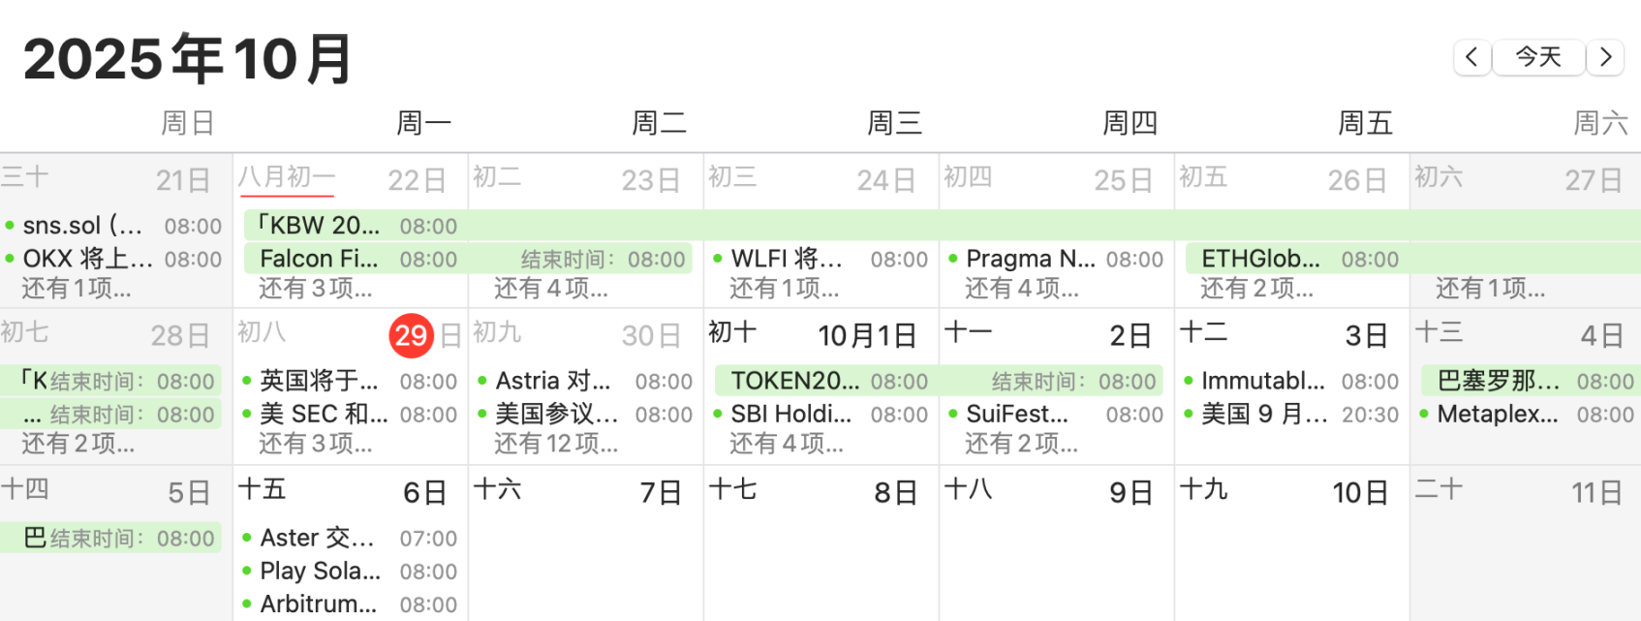Open the Pragma N… event on 25日
Image resolution: width=1641 pixels, height=621 pixels.
(x=1056, y=259)
